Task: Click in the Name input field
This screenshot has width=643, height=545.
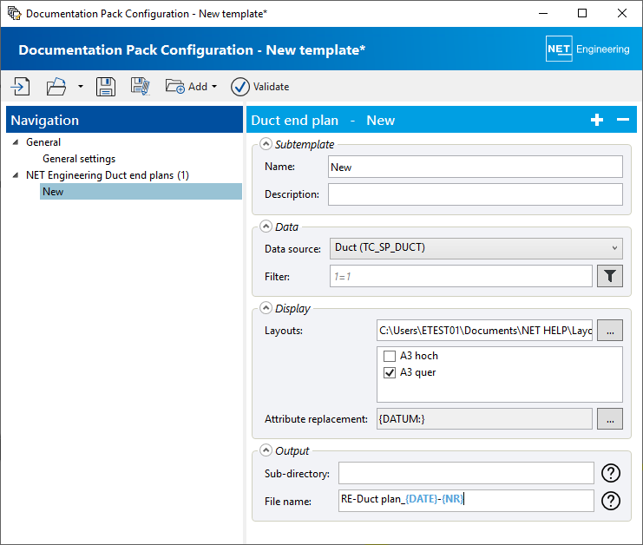Action: (475, 167)
